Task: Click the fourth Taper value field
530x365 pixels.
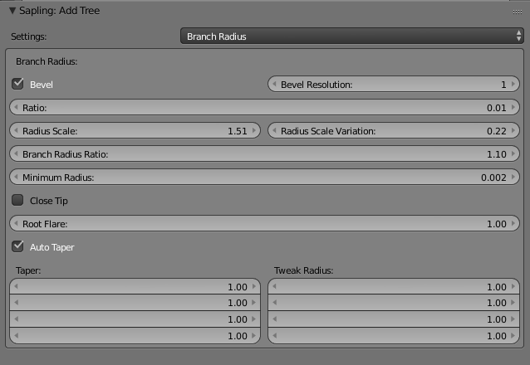Action: click(135, 336)
